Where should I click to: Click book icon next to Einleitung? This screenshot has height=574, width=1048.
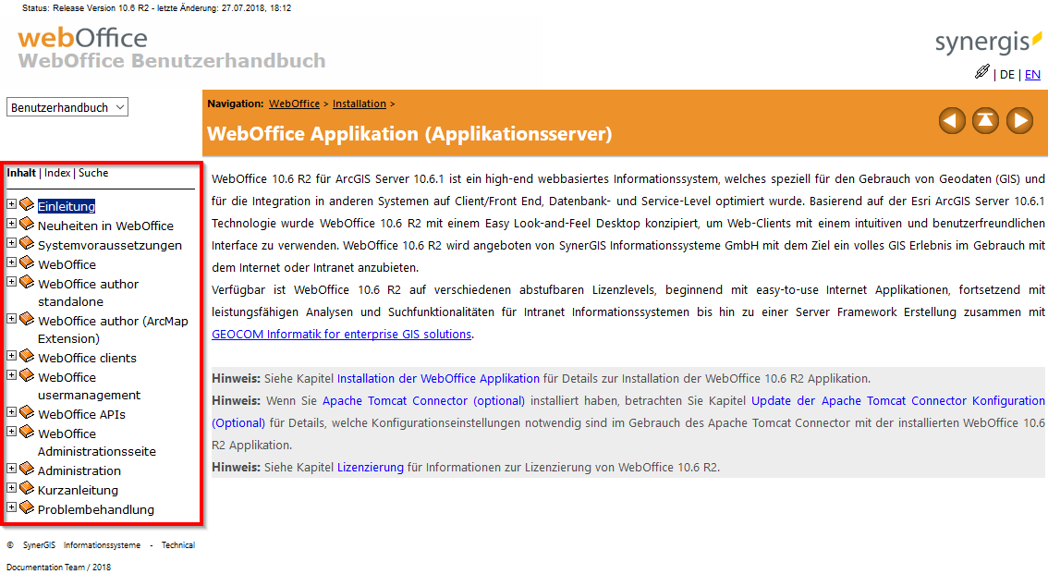click(x=27, y=204)
